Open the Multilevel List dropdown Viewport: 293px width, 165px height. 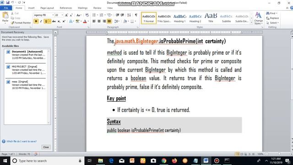(x=109, y=15)
